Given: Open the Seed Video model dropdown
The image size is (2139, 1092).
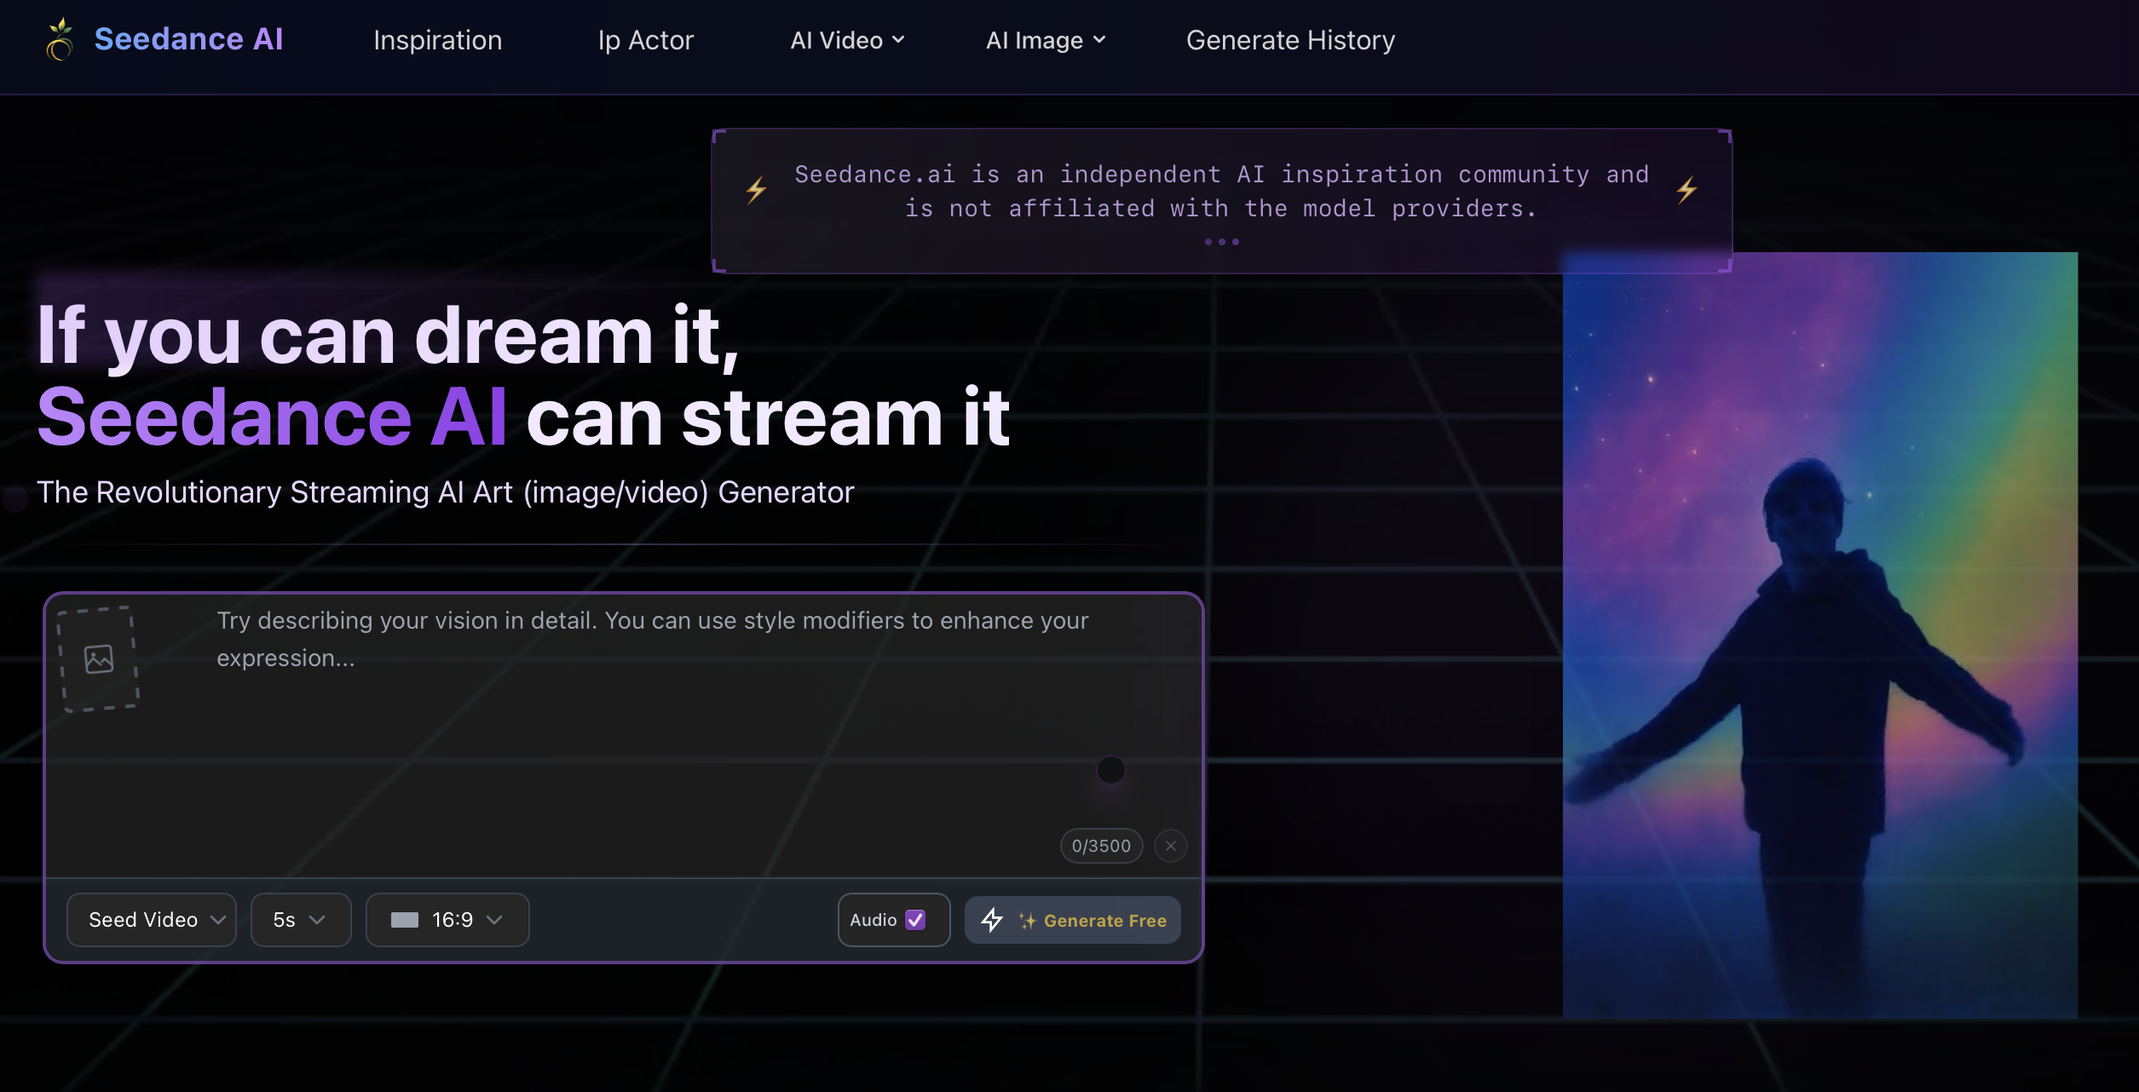Looking at the screenshot, I should tap(152, 920).
